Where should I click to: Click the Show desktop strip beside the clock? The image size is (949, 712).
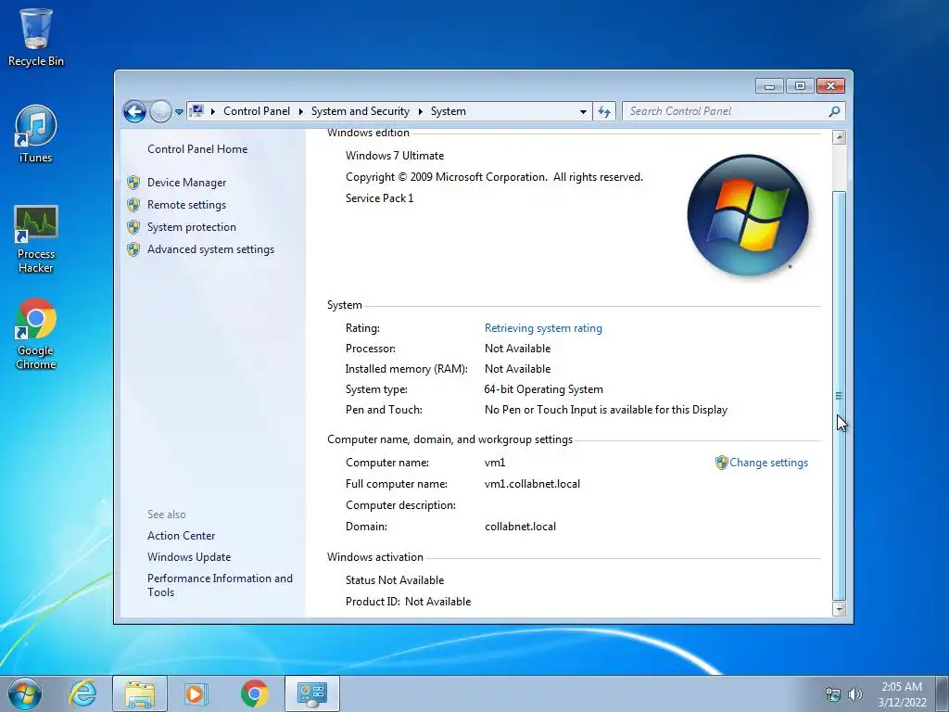tap(943, 693)
